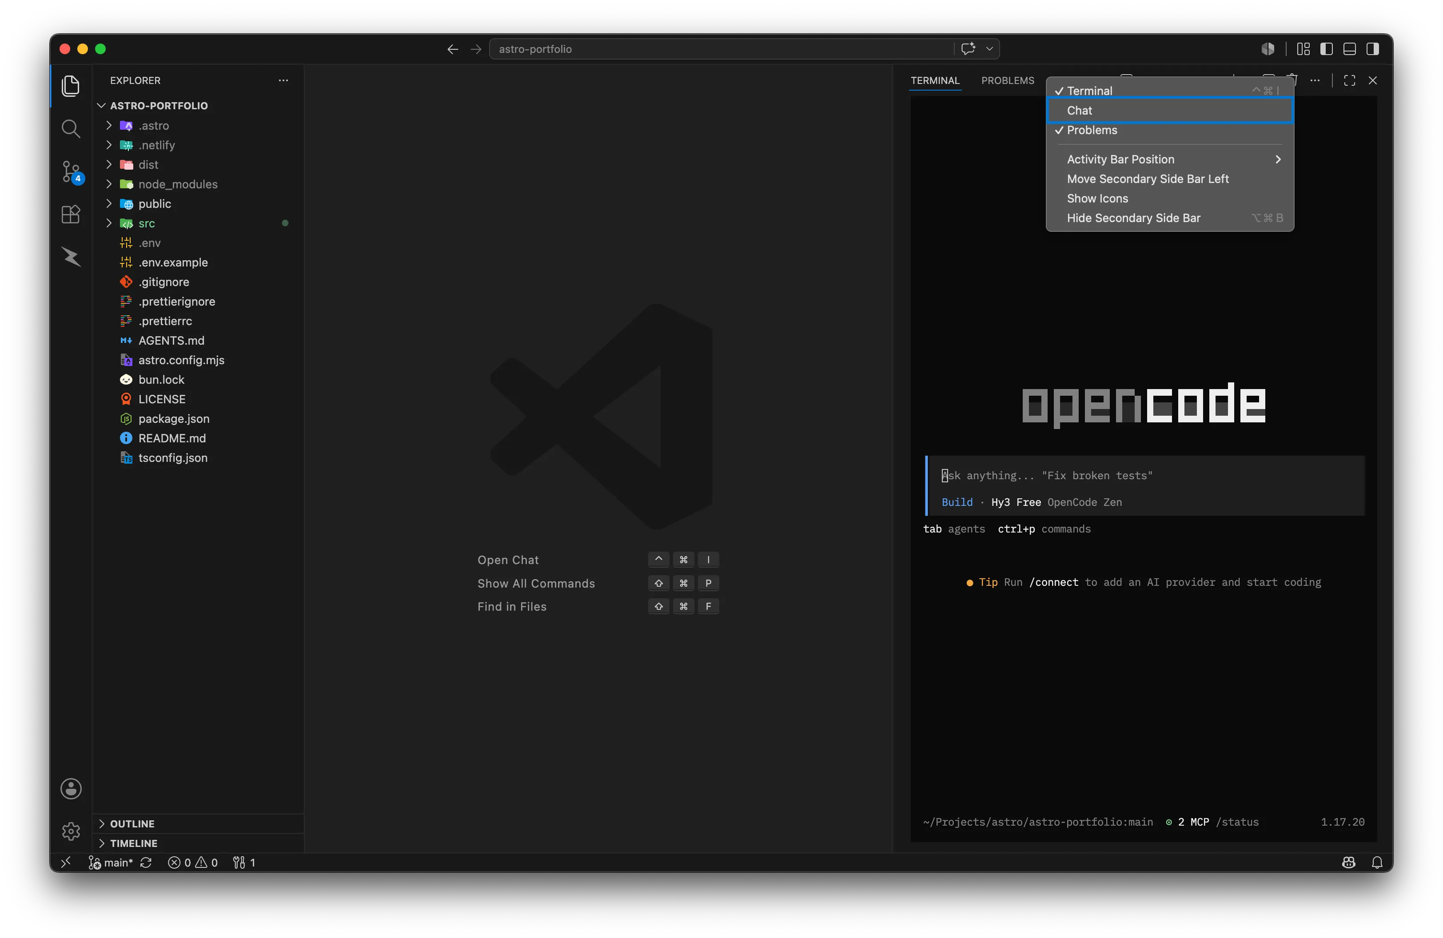Image resolution: width=1443 pixels, height=938 pixels.
Task: Open the lightning bolt extension in activity bar
Action: 71,257
